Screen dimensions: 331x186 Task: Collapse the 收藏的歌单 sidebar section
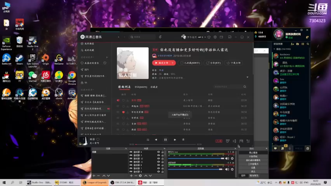pos(87,90)
